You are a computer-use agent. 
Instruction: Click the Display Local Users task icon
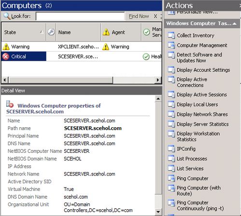(171, 104)
